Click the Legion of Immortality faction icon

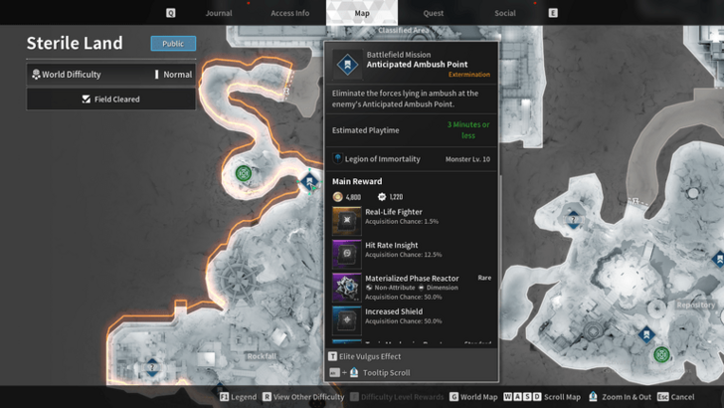pyautogui.click(x=338, y=158)
